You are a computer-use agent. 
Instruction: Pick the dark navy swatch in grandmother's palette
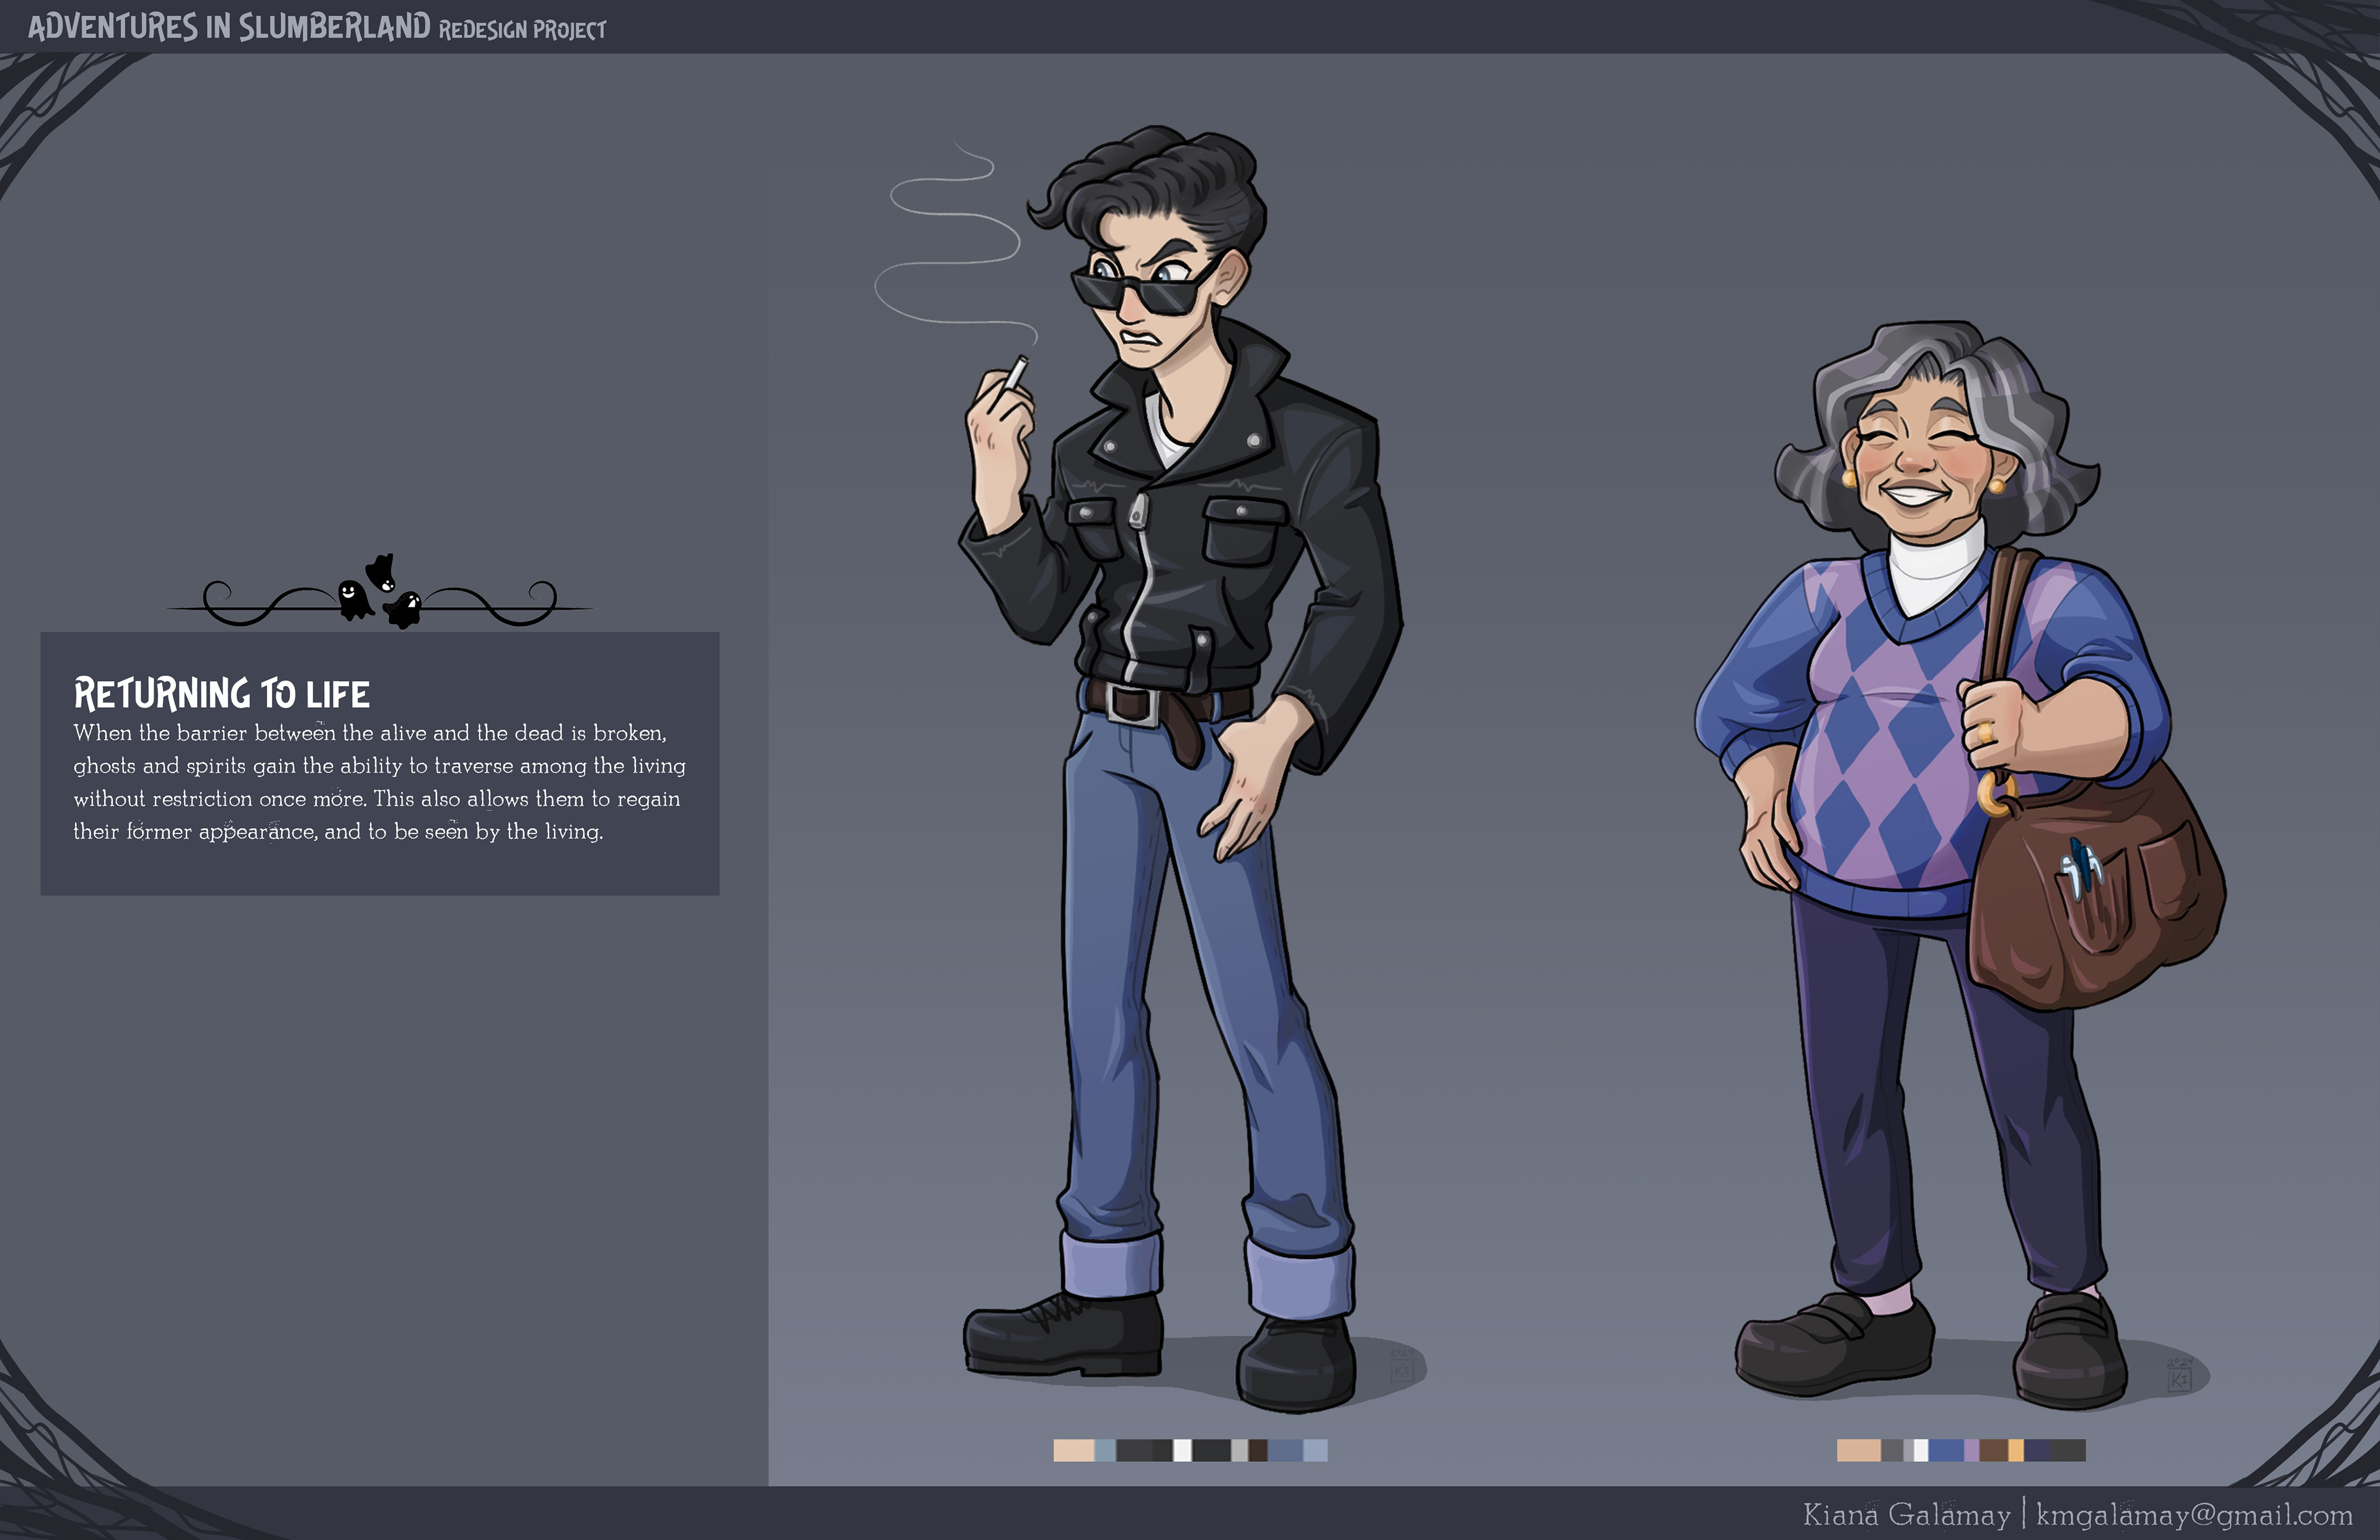pyautogui.click(x=2037, y=1450)
